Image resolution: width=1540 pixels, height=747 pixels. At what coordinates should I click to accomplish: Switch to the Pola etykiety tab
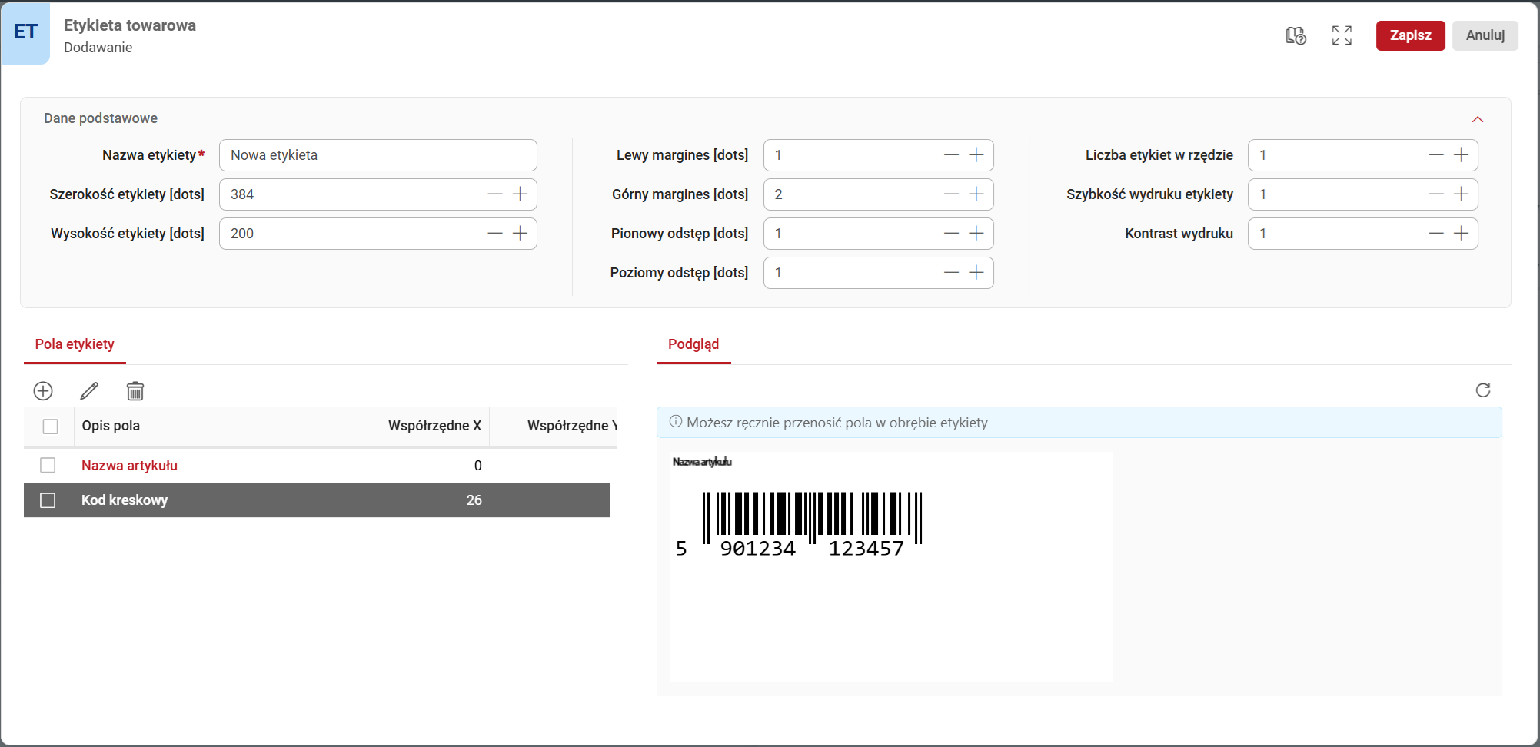tap(75, 344)
